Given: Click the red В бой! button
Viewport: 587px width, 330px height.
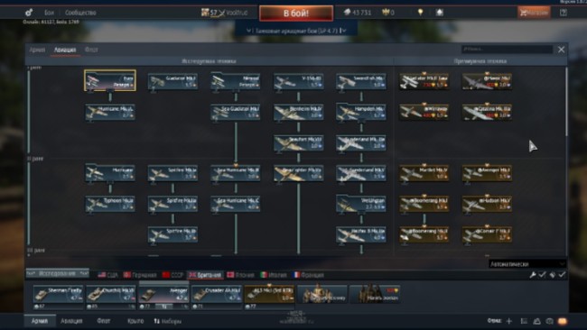Looking at the screenshot, I should click(x=295, y=14).
